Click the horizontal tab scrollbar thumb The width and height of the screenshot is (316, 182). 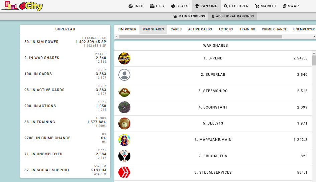201,37
